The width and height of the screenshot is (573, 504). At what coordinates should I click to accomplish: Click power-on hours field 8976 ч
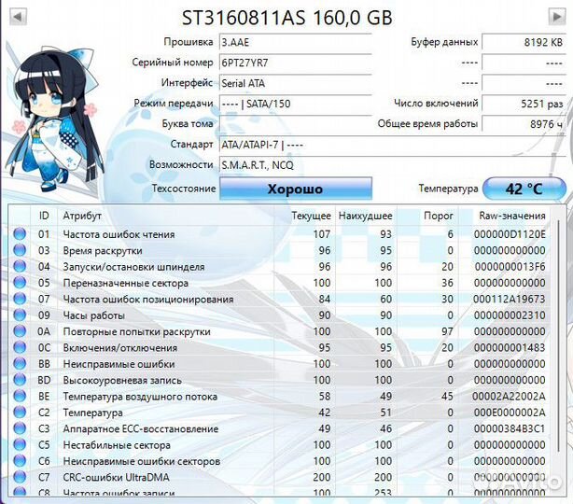pyautogui.click(x=524, y=124)
